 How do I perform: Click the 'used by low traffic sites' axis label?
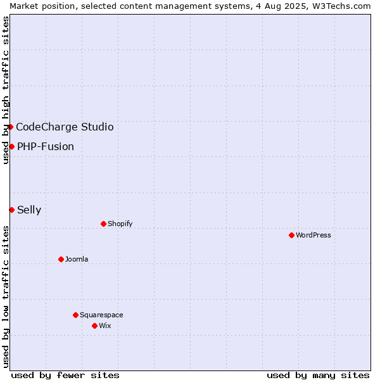coord(5,297)
